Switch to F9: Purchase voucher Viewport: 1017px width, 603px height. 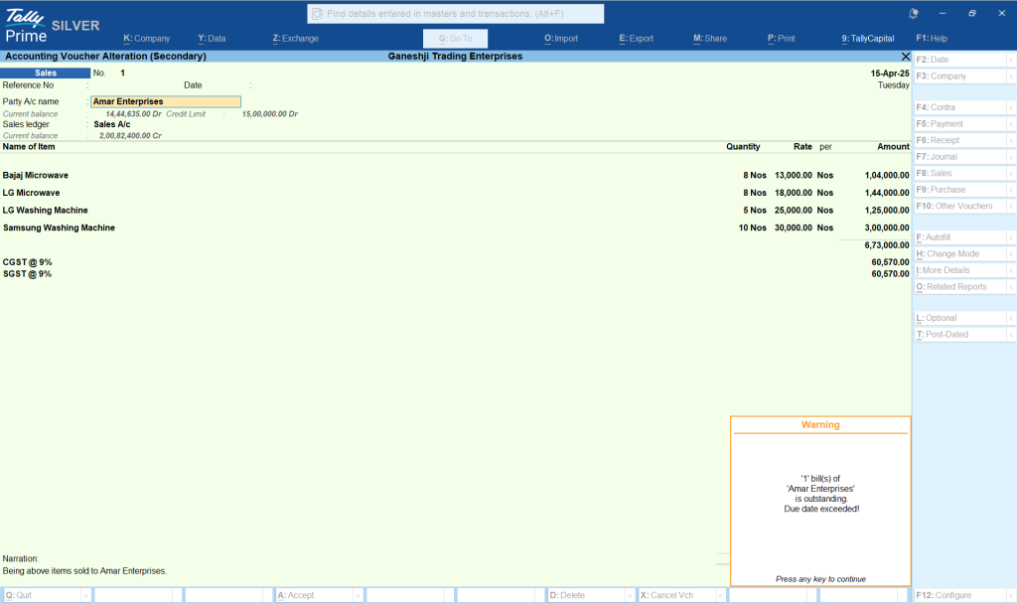coord(960,190)
